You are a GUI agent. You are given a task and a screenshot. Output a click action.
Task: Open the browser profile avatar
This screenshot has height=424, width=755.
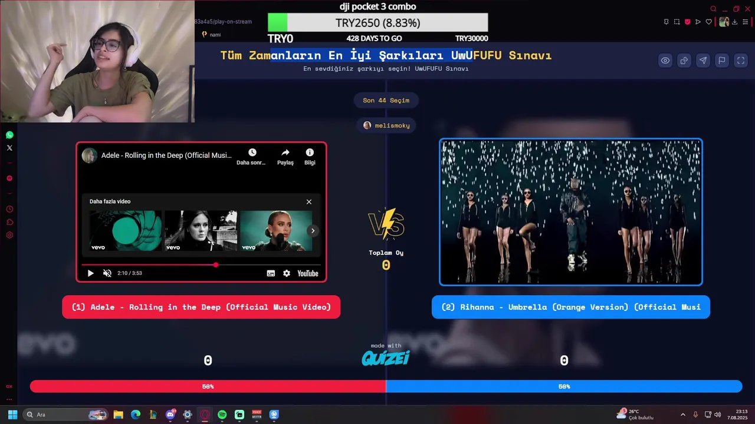pos(724,22)
